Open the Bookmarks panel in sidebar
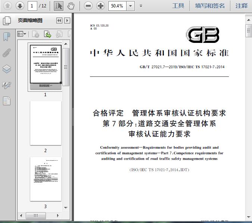 pos(7,37)
